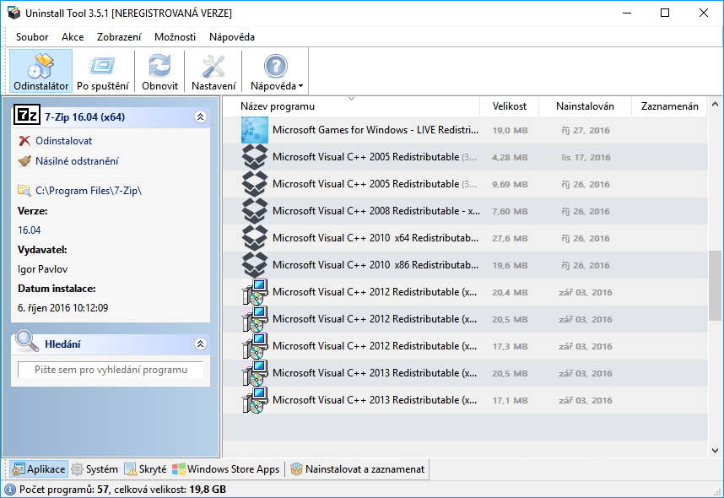Open the Zobrazení menu
724x498 pixels.
coord(119,37)
